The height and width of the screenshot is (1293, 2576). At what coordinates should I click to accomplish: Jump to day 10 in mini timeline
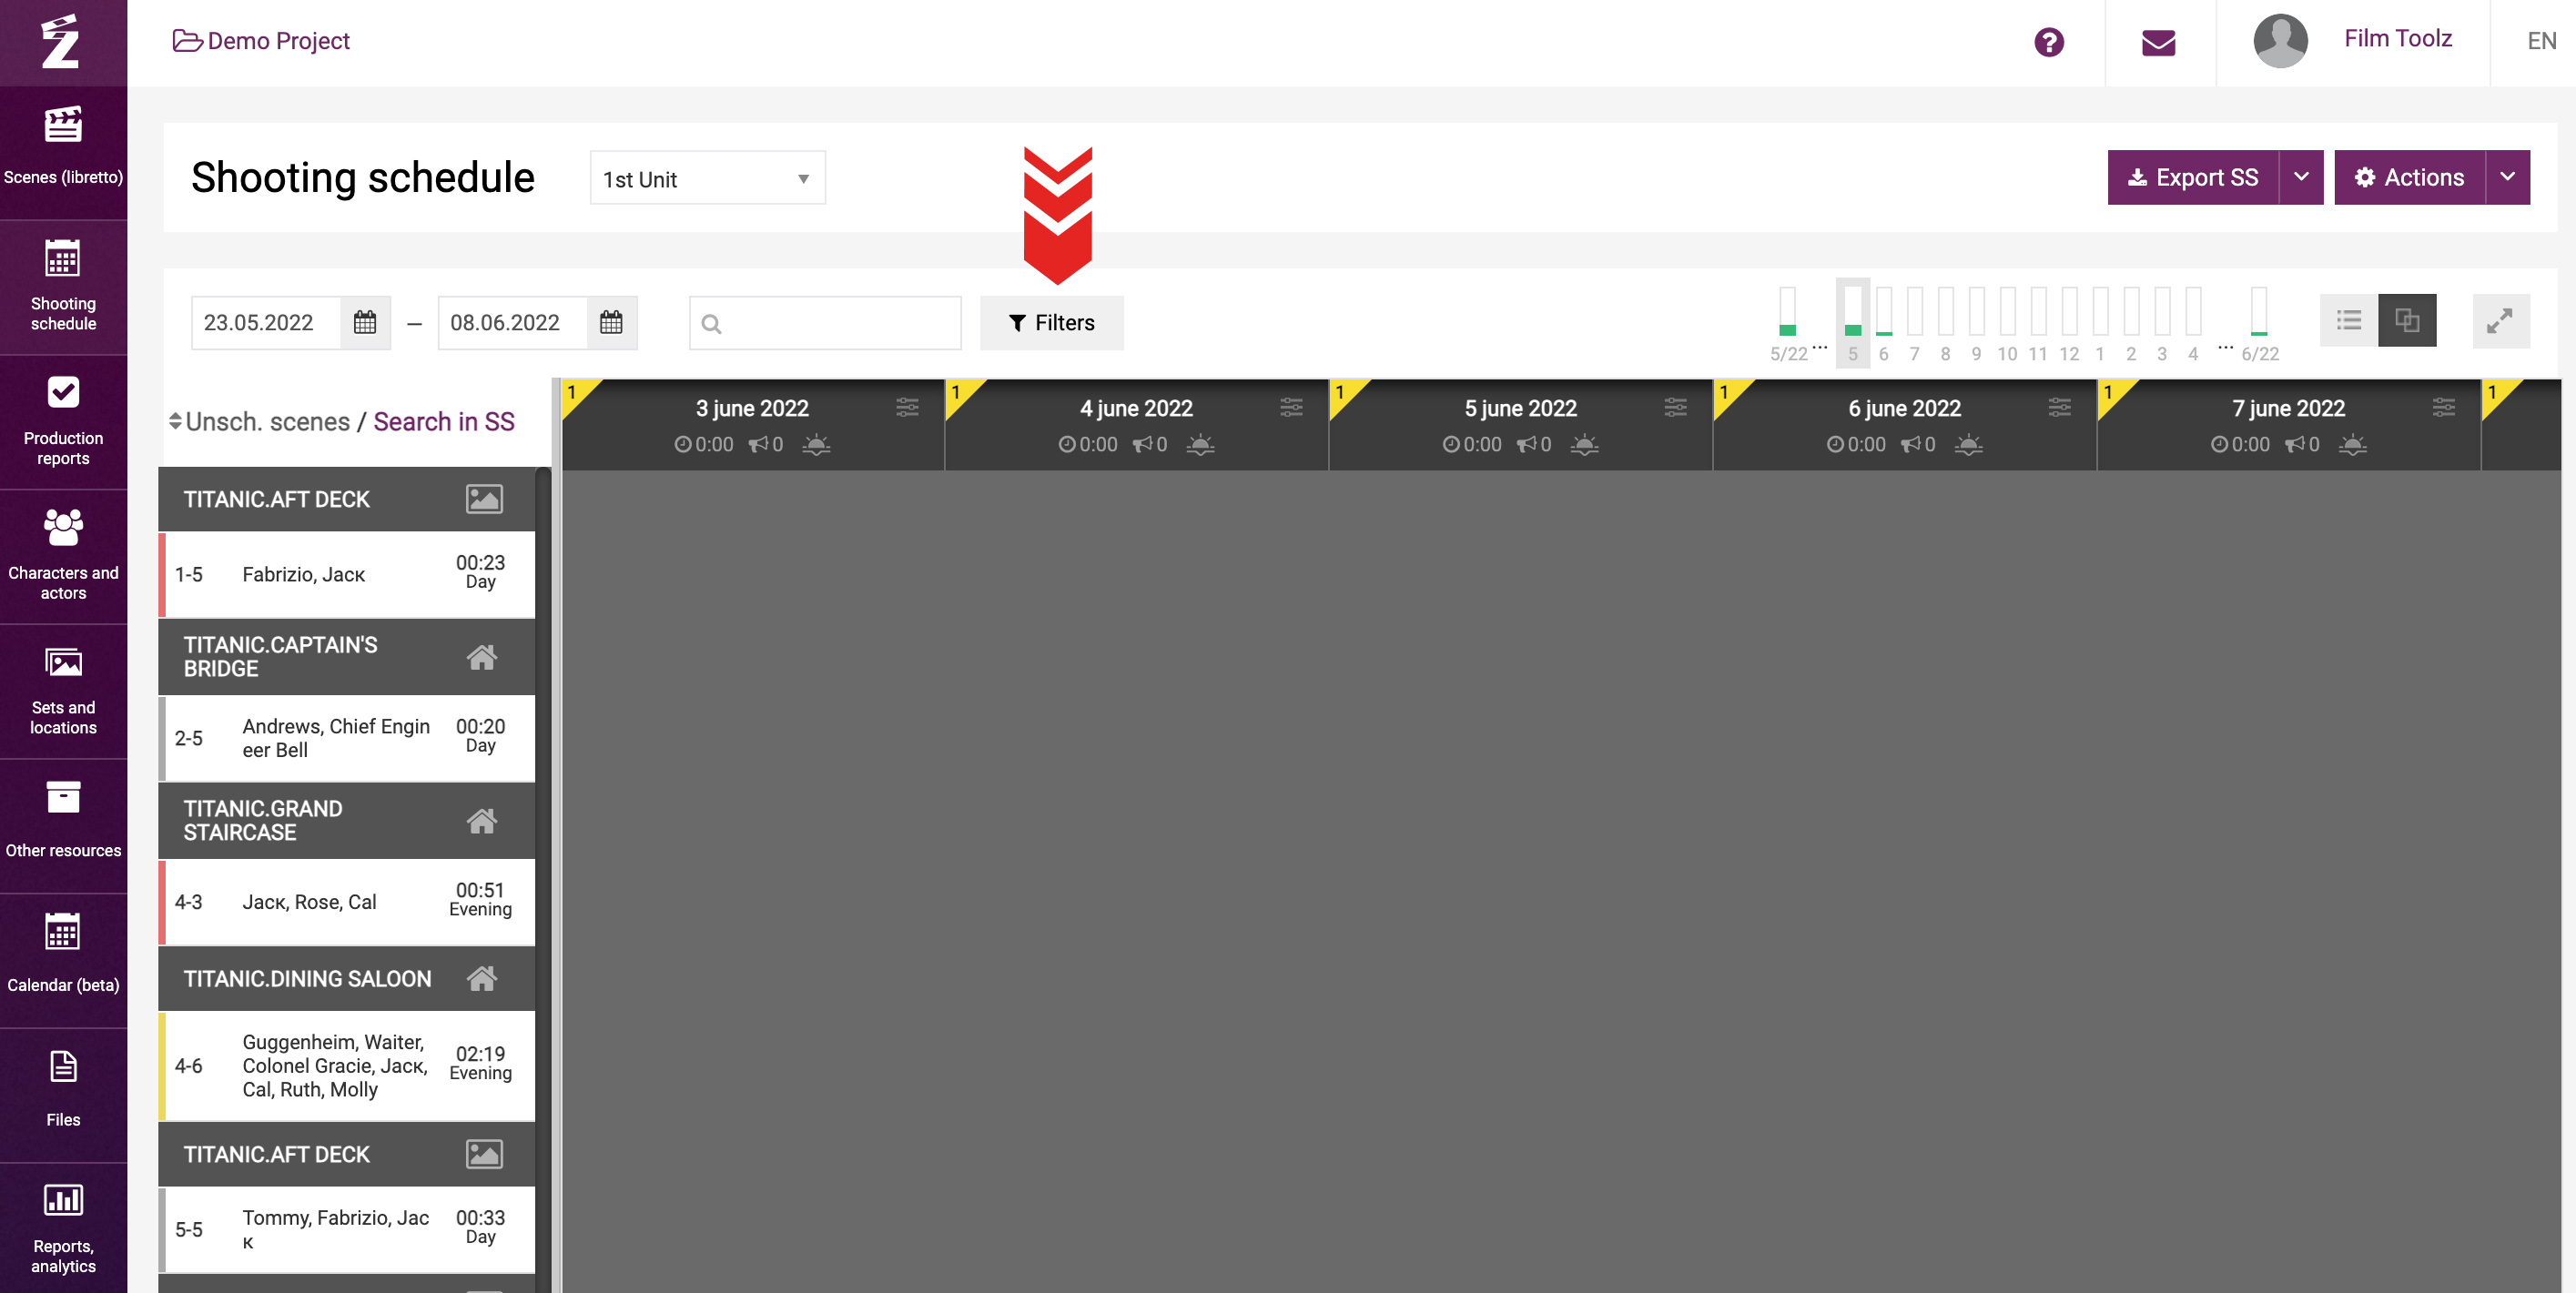click(x=2006, y=323)
